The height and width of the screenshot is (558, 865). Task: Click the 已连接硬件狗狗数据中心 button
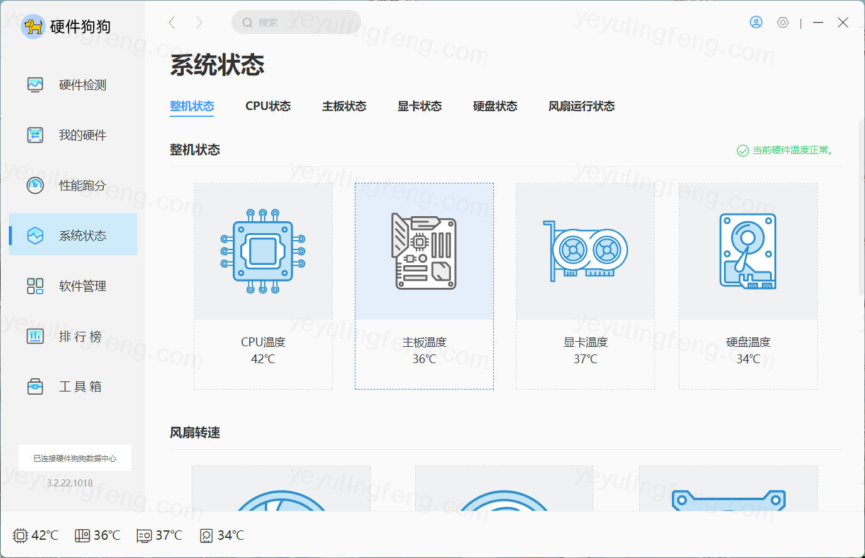pyautogui.click(x=75, y=458)
